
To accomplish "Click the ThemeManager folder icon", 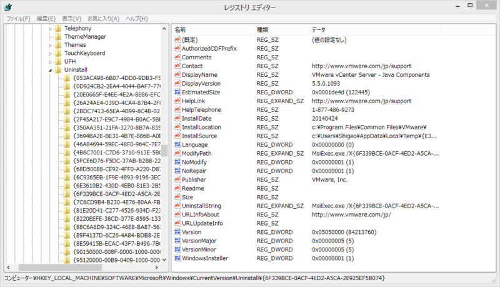I will (x=58, y=37).
